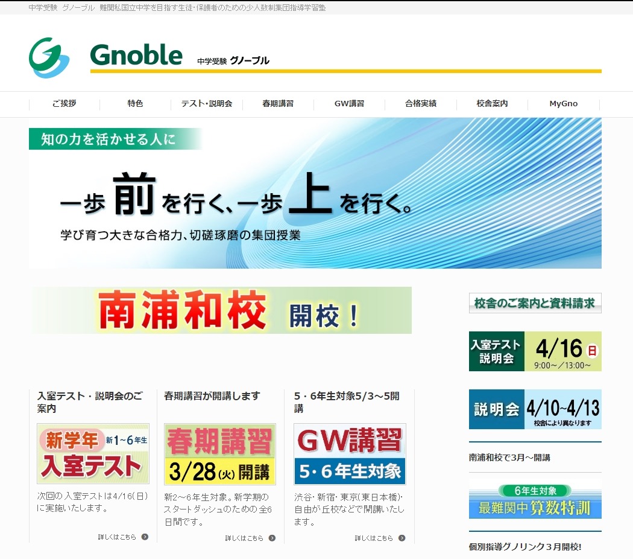Click the 校舎のご案内と資料請求 link
The image size is (633, 559).
point(535,304)
